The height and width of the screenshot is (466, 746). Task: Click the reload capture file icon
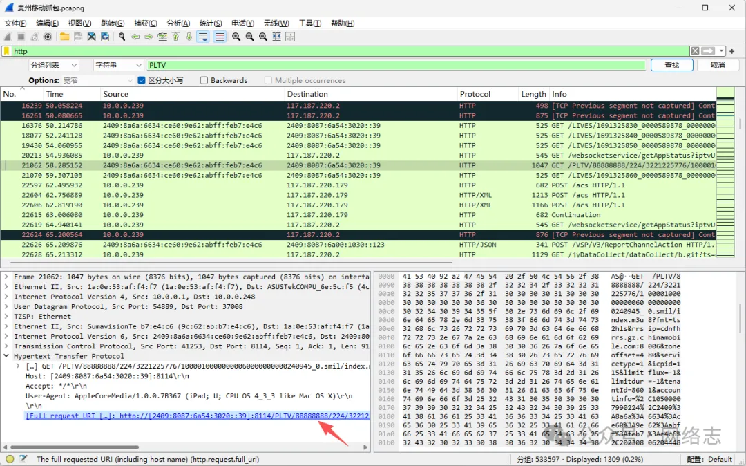105,37
